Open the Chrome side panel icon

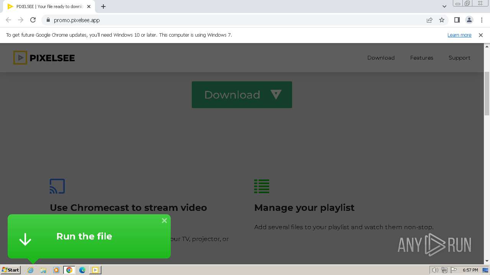[x=457, y=20]
